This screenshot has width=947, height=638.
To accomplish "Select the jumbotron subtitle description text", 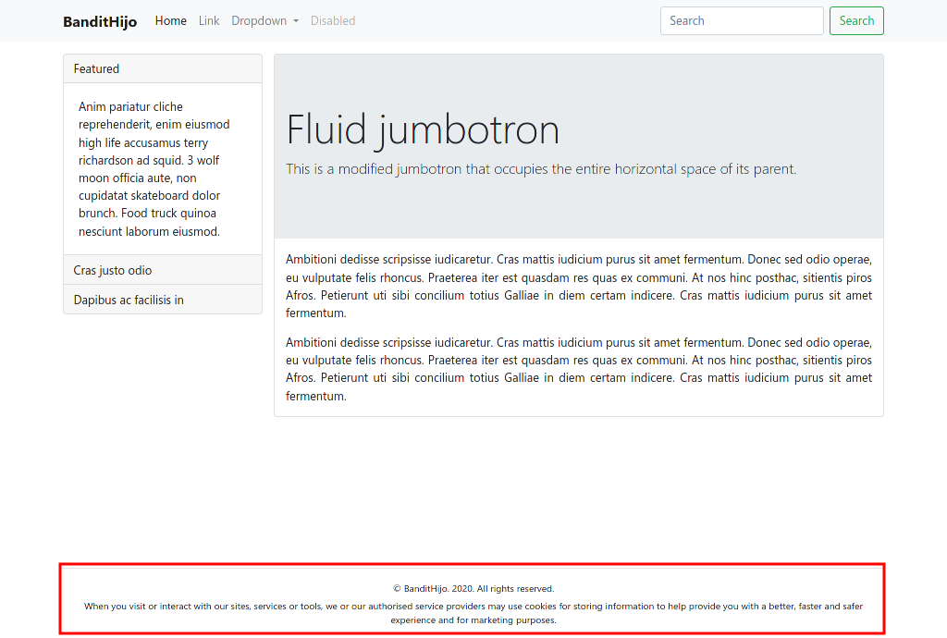I will click(540, 169).
